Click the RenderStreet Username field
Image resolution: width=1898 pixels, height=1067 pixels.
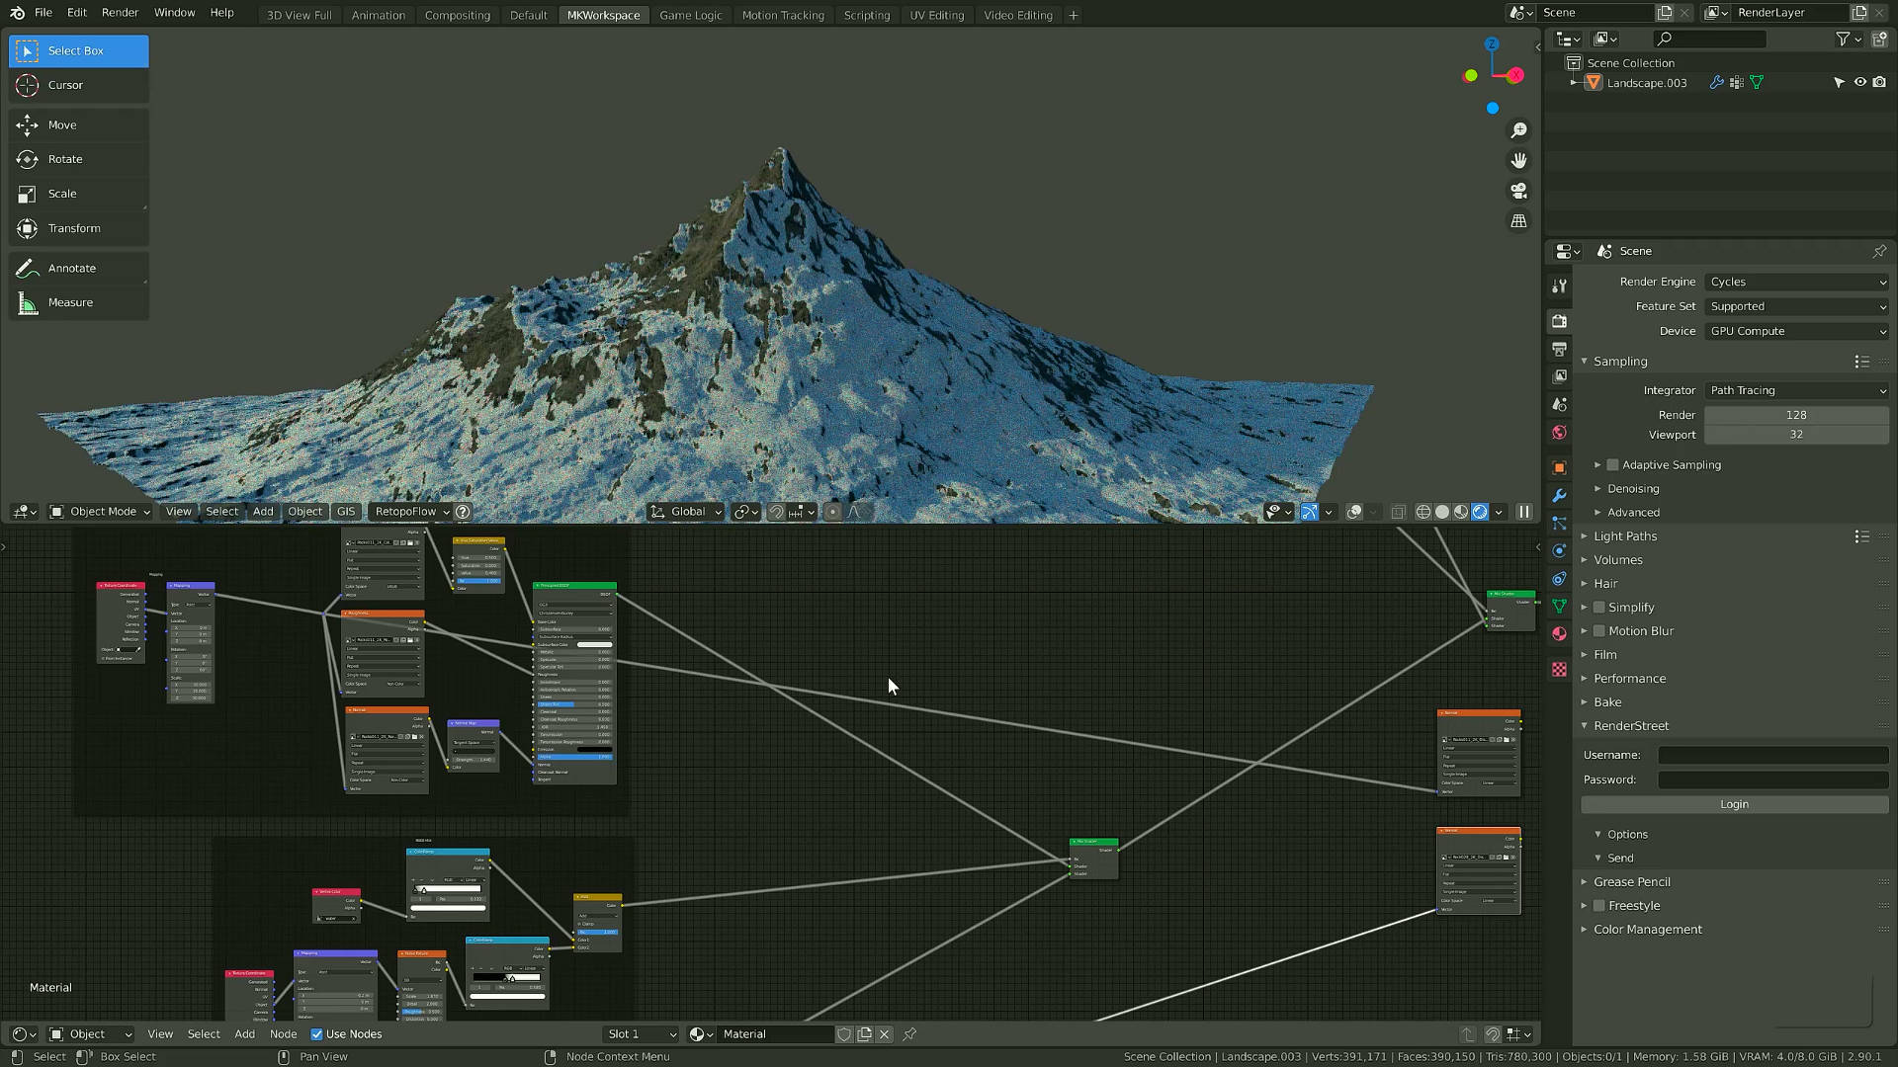click(x=1772, y=755)
